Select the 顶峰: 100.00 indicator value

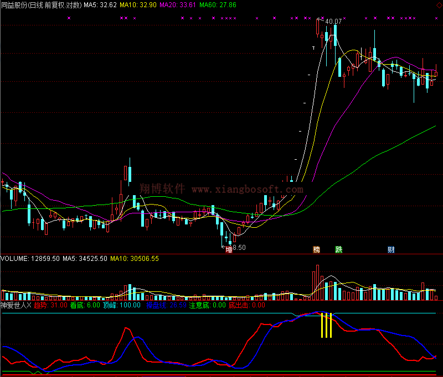[x=121, y=305]
